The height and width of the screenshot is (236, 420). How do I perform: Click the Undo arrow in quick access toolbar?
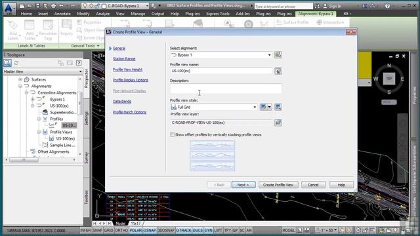point(61,6)
